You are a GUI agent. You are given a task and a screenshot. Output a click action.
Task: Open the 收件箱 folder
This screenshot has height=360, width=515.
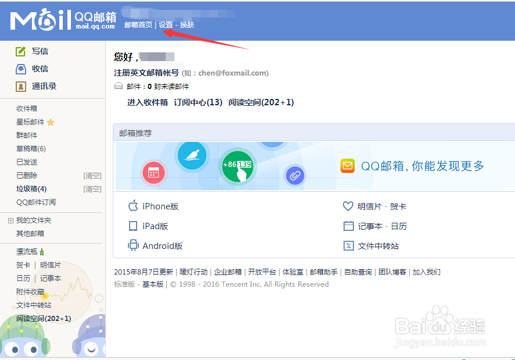pos(27,109)
